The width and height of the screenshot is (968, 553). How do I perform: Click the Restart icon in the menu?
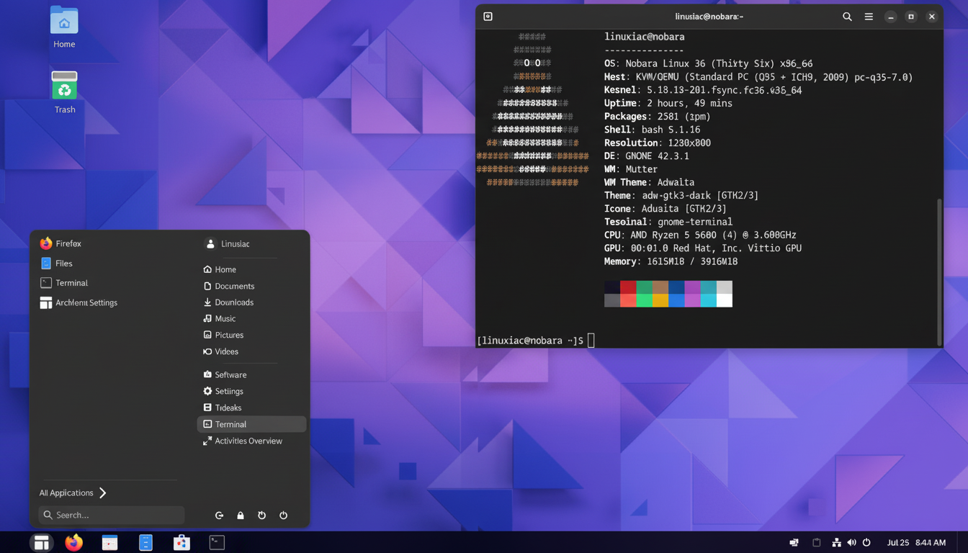coord(261,515)
